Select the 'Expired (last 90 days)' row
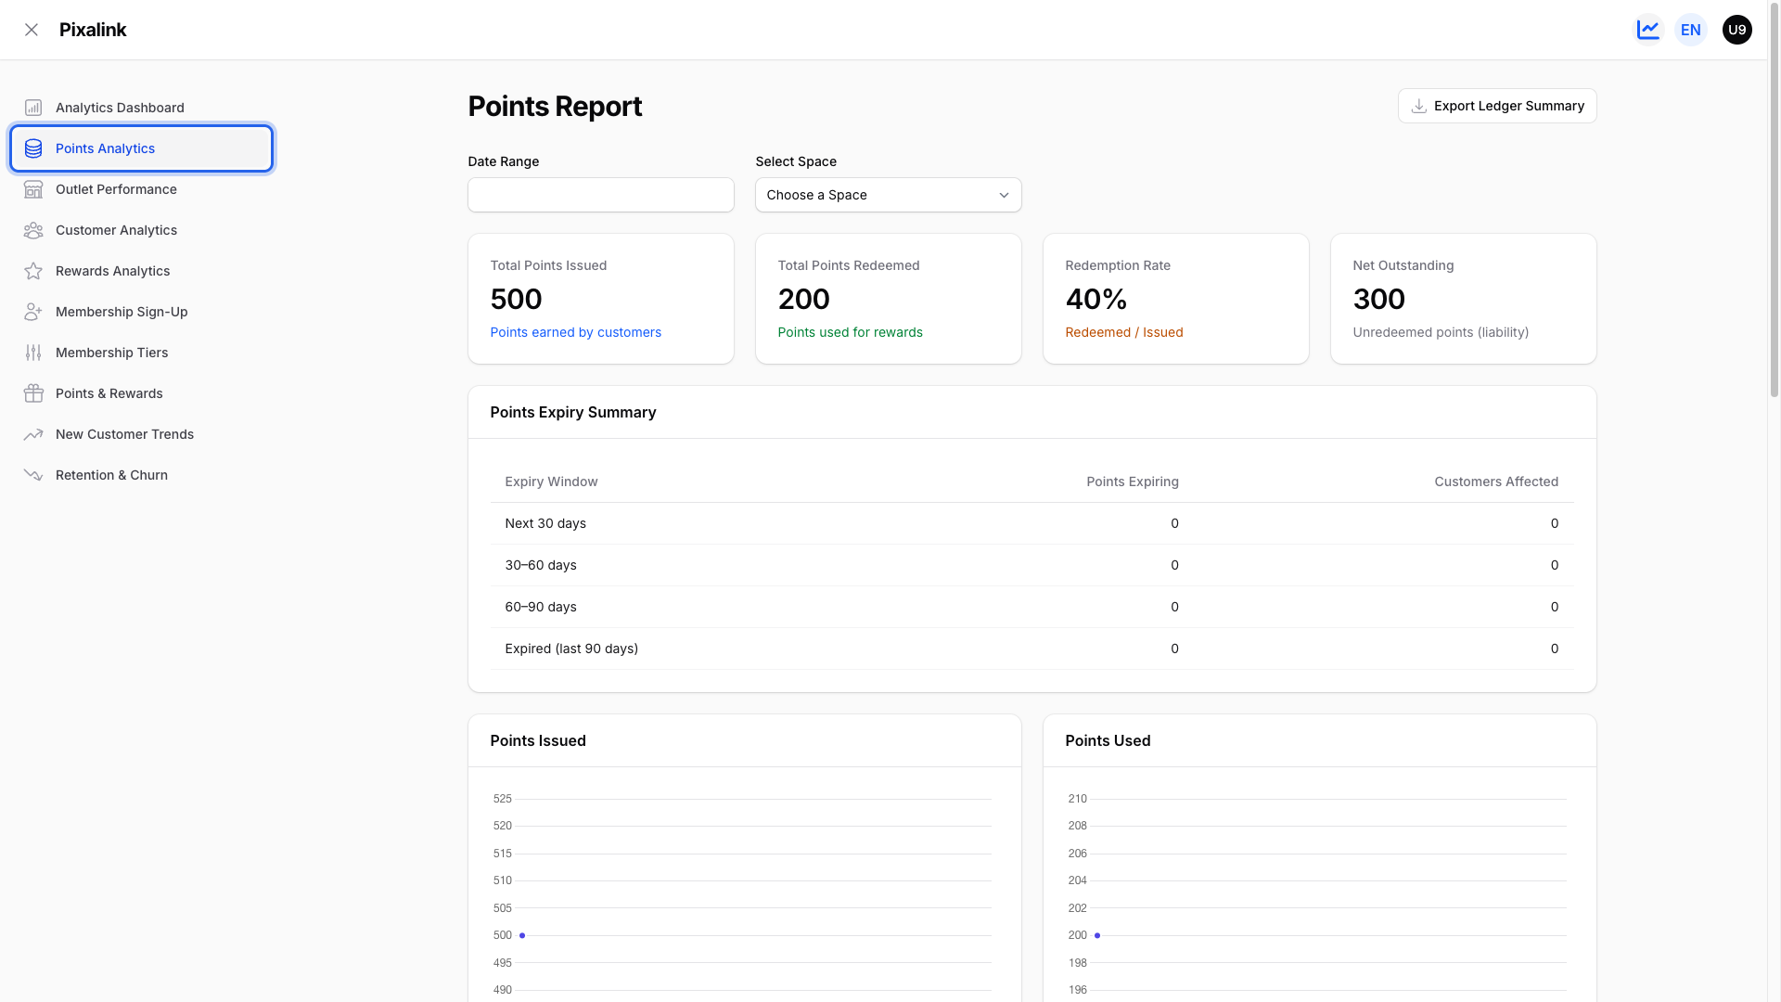The height and width of the screenshot is (1002, 1781). 1031,649
